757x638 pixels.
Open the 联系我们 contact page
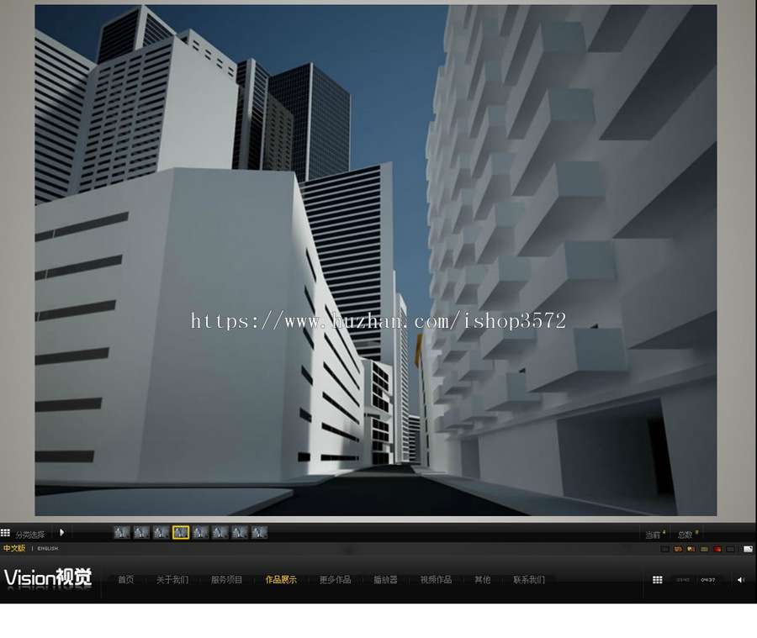[x=529, y=580]
